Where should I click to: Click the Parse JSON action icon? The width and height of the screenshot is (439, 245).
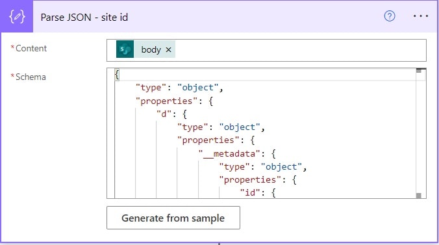point(17,17)
